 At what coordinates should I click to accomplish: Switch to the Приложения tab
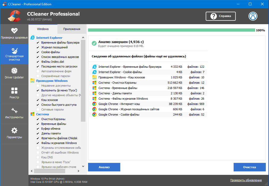72,29
